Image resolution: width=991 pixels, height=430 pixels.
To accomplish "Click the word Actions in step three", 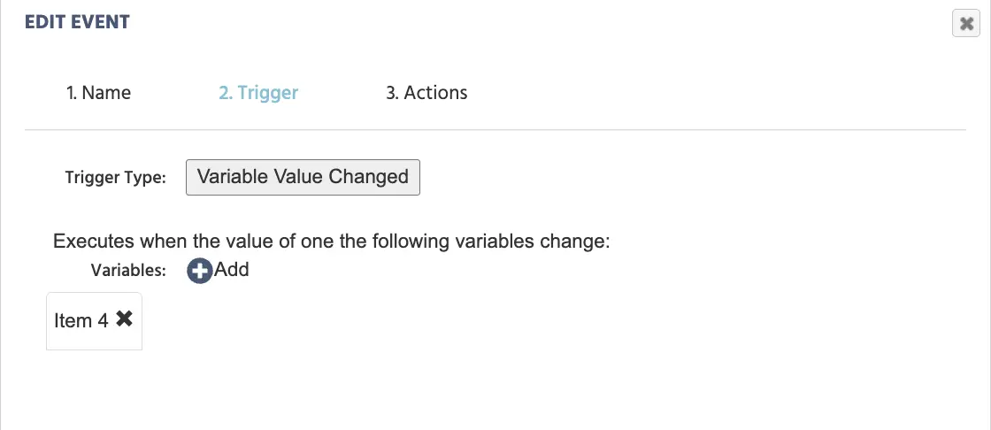I will [x=436, y=93].
